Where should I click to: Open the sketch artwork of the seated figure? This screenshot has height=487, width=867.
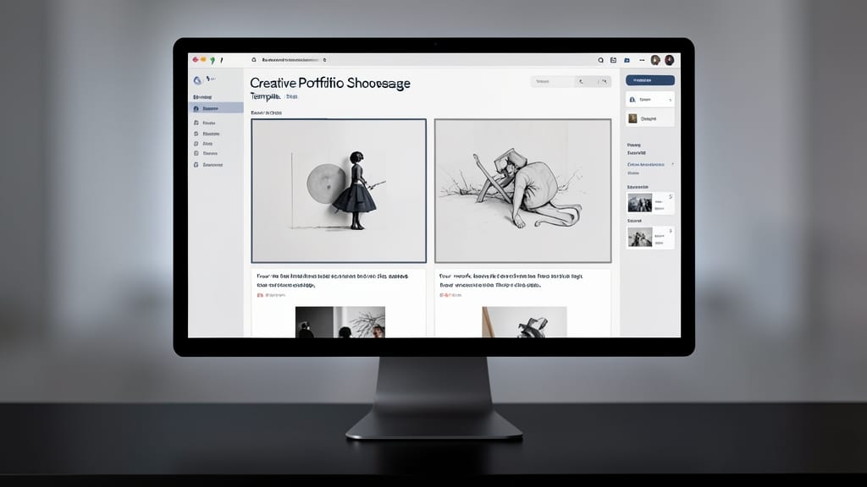(522, 190)
